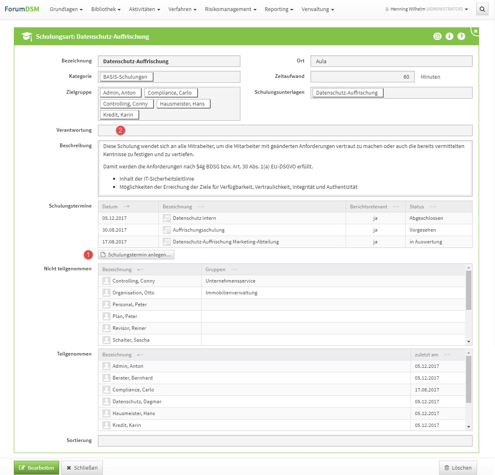495x475 pixels.
Task: Close the Schulungsart panel with X
Action: tap(475, 31)
